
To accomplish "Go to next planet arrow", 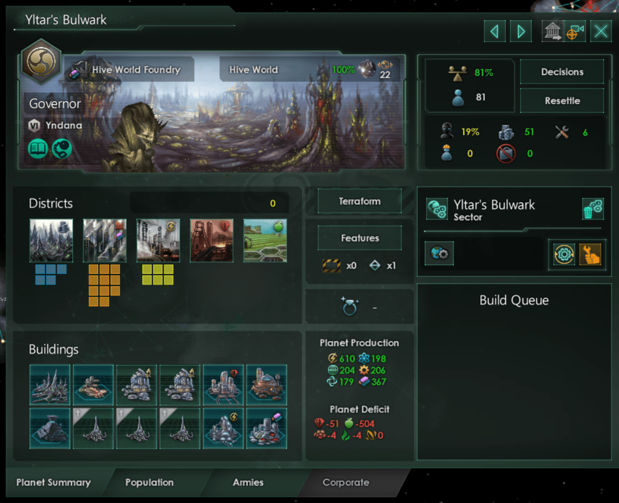I will (521, 31).
